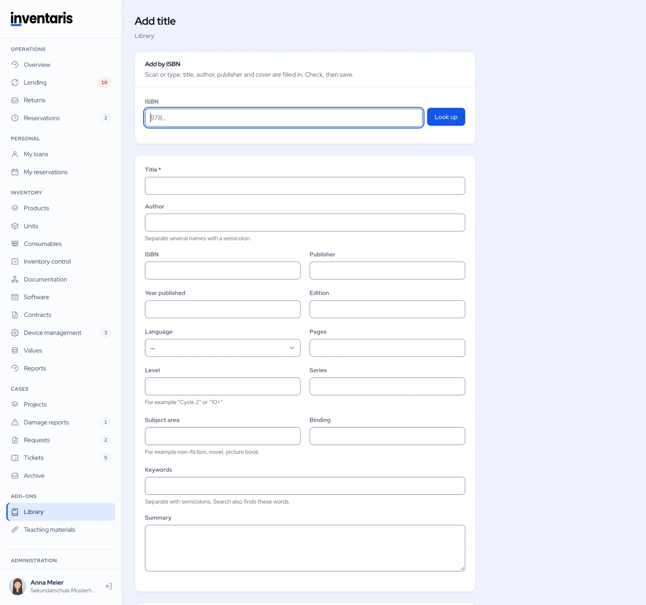Click Anna Meier's profile avatar
646x605 pixels.
pyautogui.click(x=17, y=586)
